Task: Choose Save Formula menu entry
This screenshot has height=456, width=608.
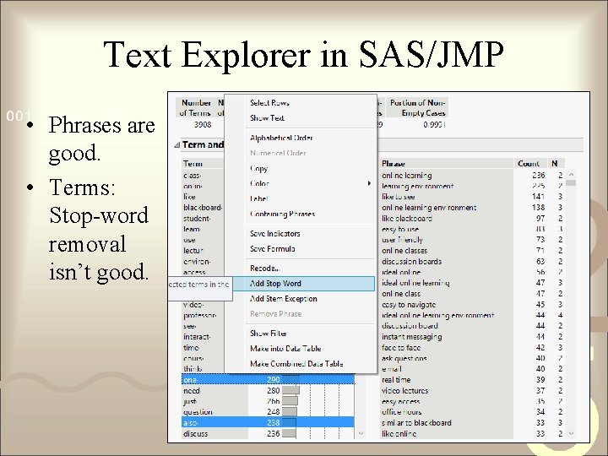Action: pos(273,249)
